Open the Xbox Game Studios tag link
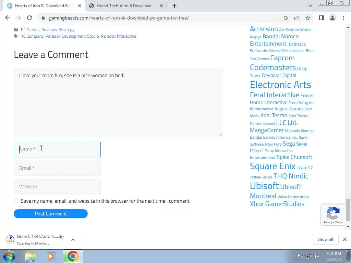 (277, 204)
